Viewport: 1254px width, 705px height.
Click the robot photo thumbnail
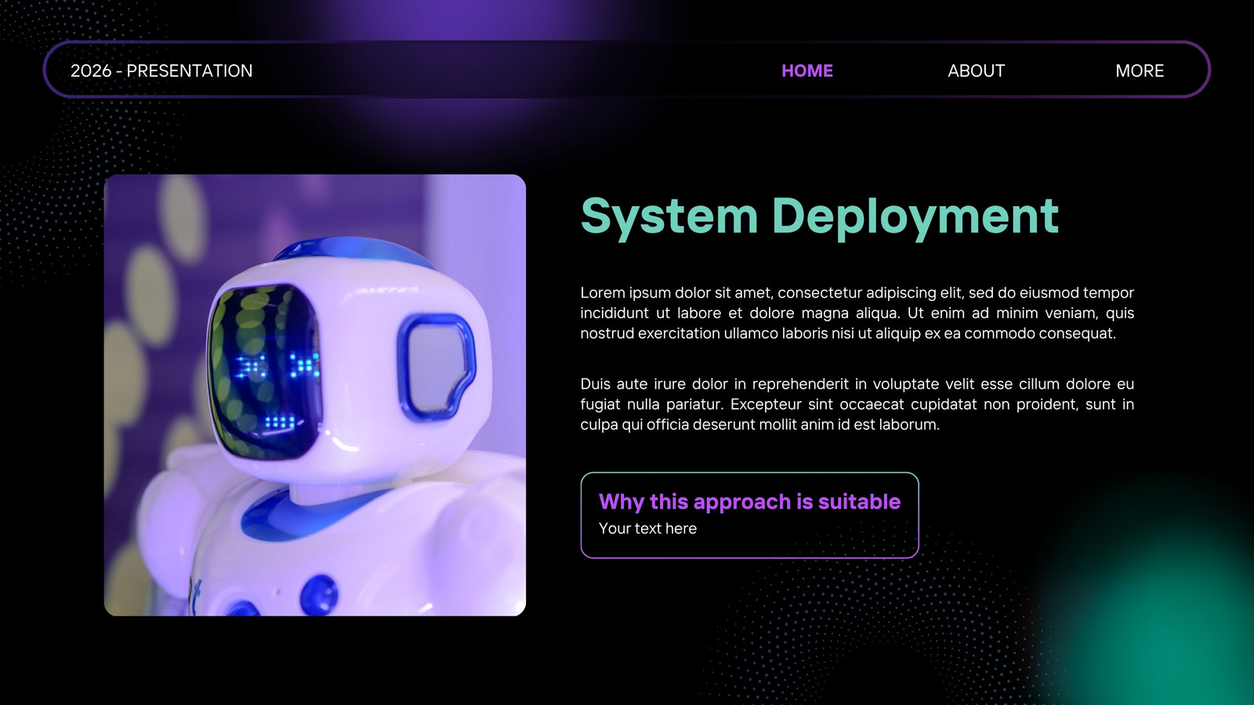pos(315,395)
